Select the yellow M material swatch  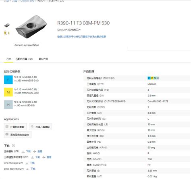click(x=8, y=92)
